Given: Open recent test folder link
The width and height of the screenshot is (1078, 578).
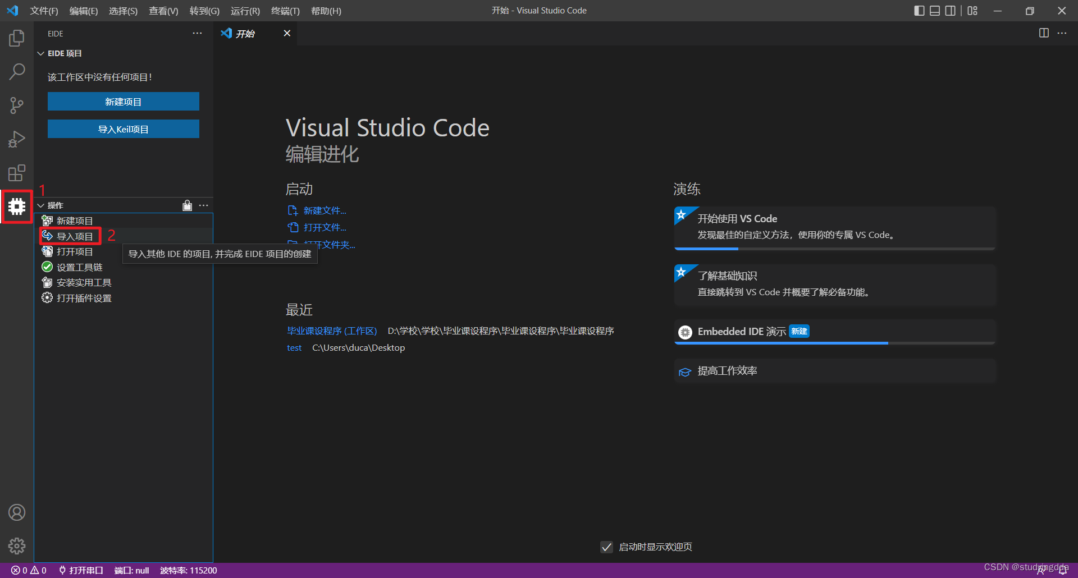Looking at the screenshot, I should 294,348.
